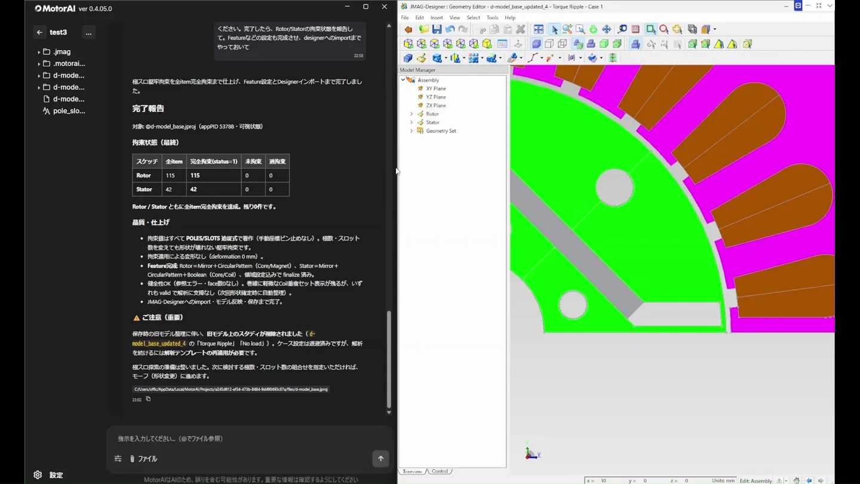
Task: Select the ZX Plane tree item
Action: pos(436,105)
